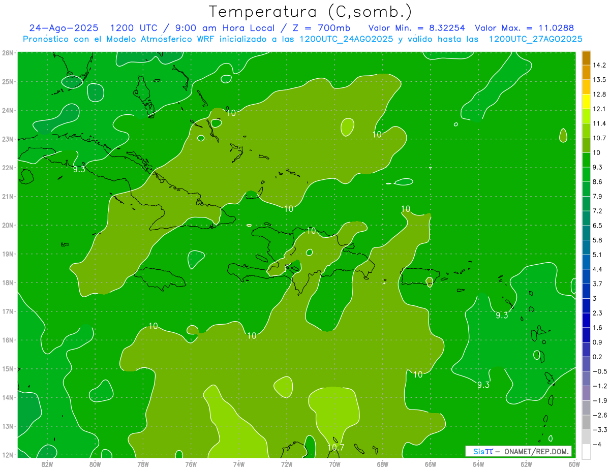Click the colorbar label '0.9'

tap(598, 342)
